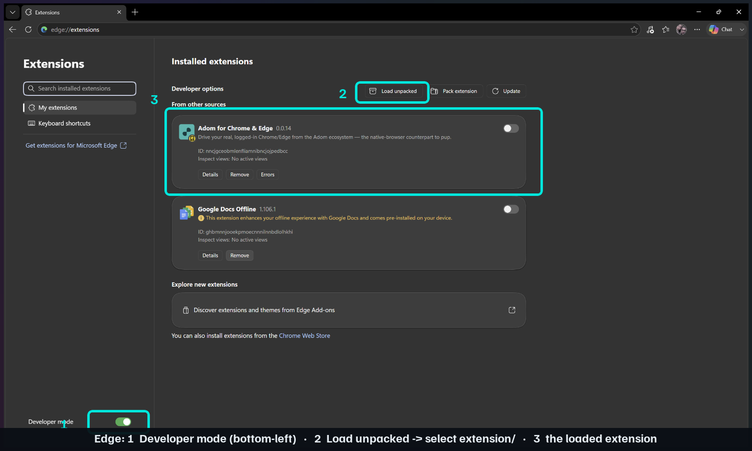Screen dimensions: 752x451
Task: Open the Favorites list icon
Action: click(666, 30)
